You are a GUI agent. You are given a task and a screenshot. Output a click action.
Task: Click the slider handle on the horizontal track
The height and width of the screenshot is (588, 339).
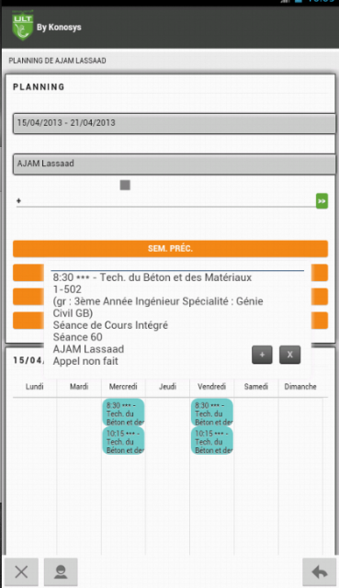pyautogui.click(x=18, y=201)
